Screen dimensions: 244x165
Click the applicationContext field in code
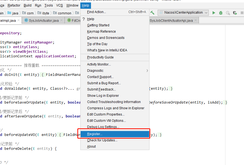pos(54,56)
